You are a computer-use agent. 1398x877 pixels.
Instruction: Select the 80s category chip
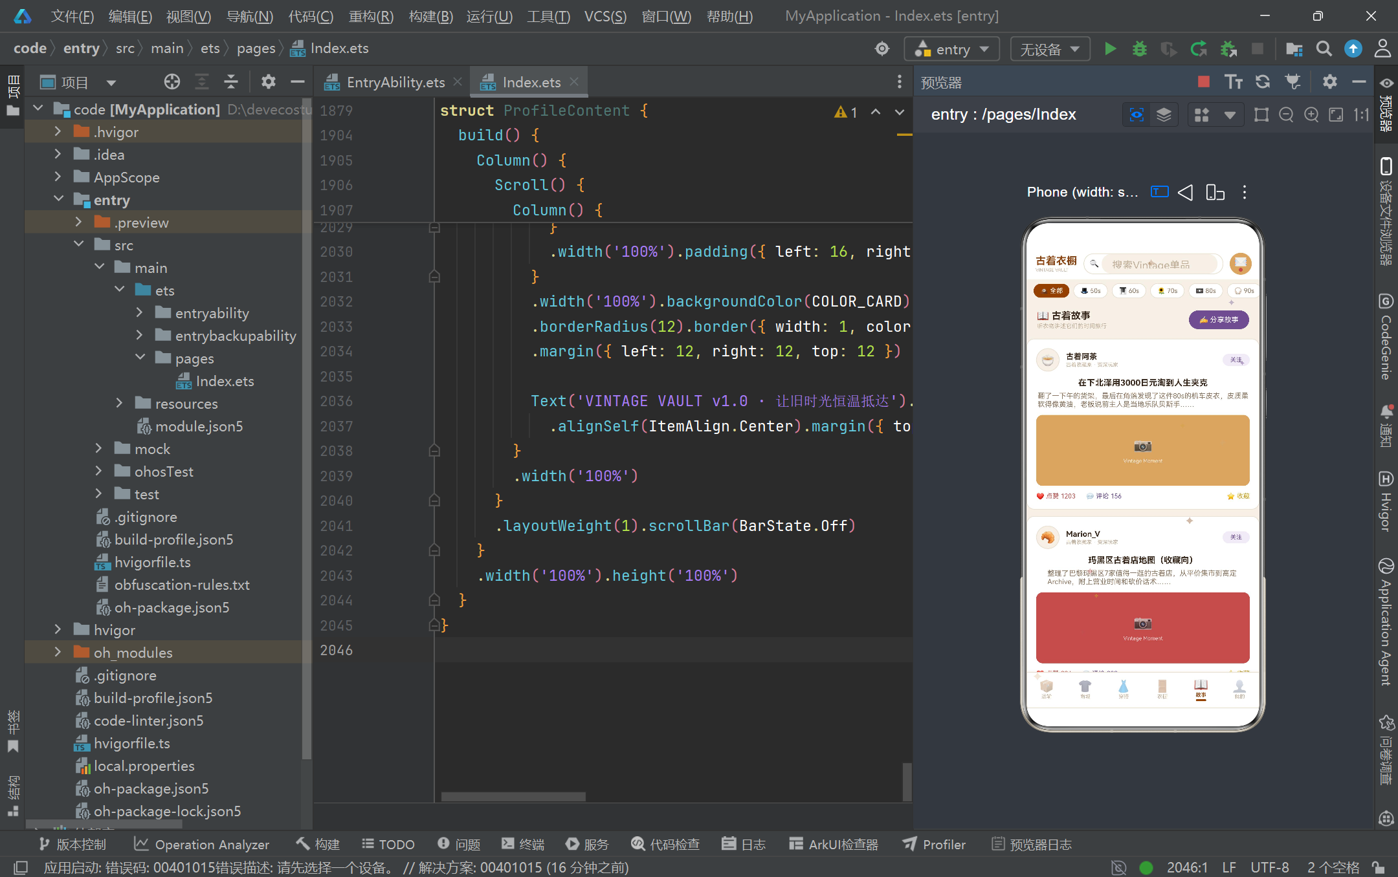[1206, 291]
